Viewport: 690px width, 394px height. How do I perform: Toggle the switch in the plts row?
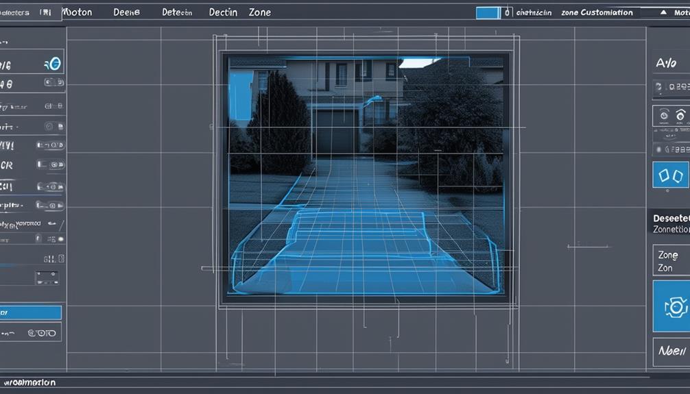pyautogui.click(x=50, y=206)
